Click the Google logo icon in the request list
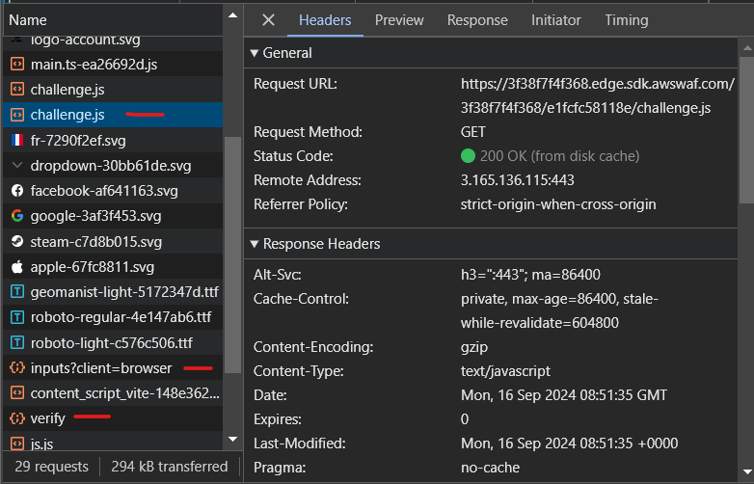 tap(17, 216)
